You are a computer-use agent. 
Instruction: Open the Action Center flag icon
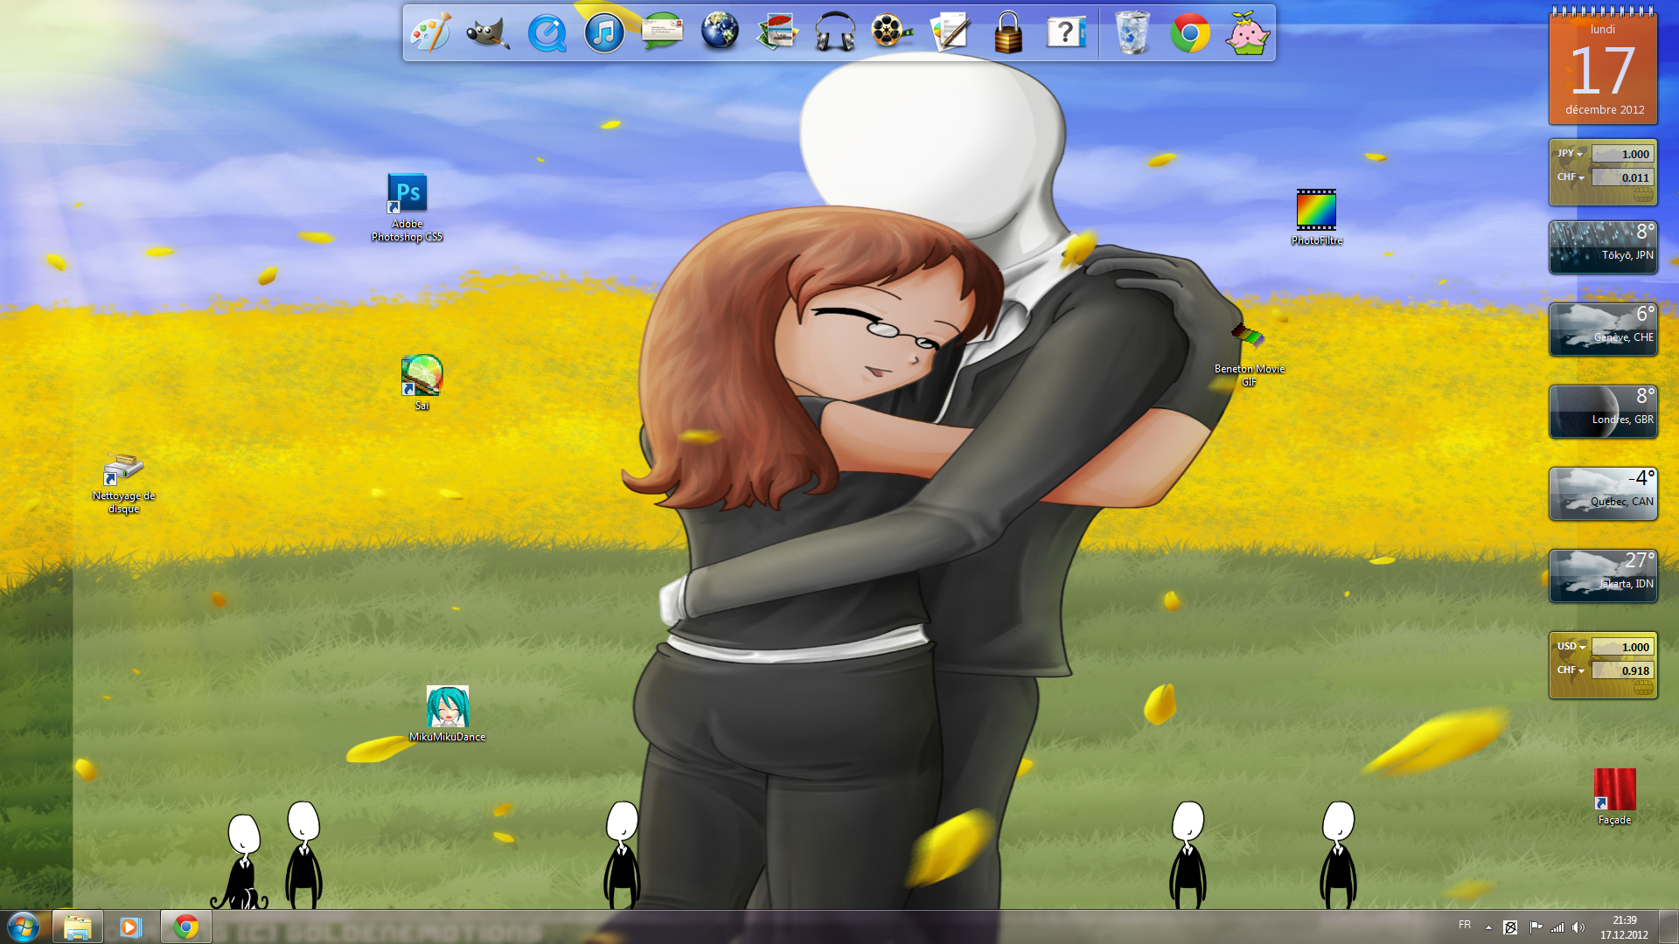pos(1536,927)
